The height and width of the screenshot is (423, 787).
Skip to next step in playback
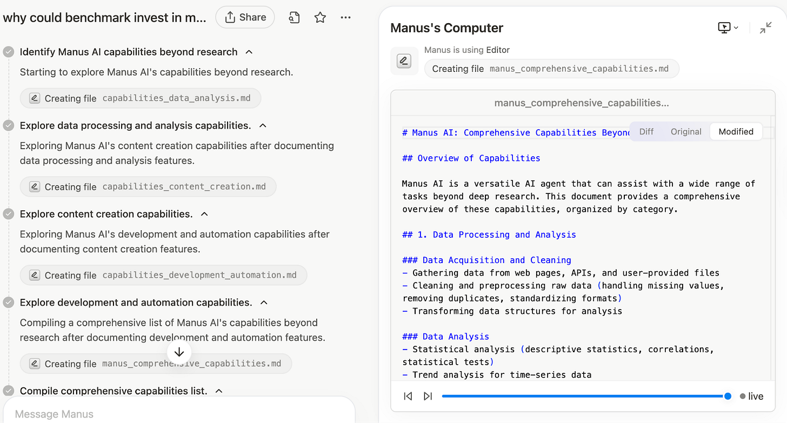tap(428, 396)
